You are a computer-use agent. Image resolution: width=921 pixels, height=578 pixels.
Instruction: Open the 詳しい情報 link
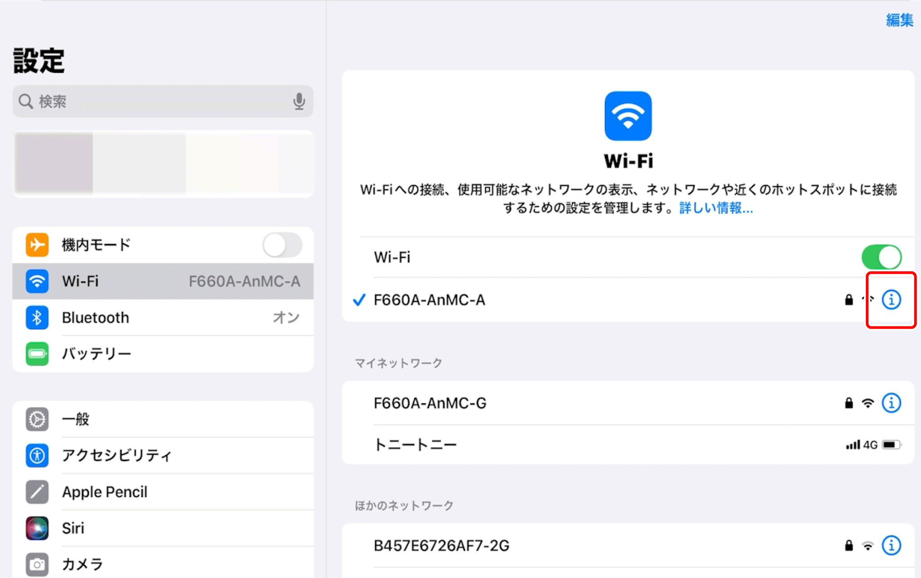tap(716, 208)
